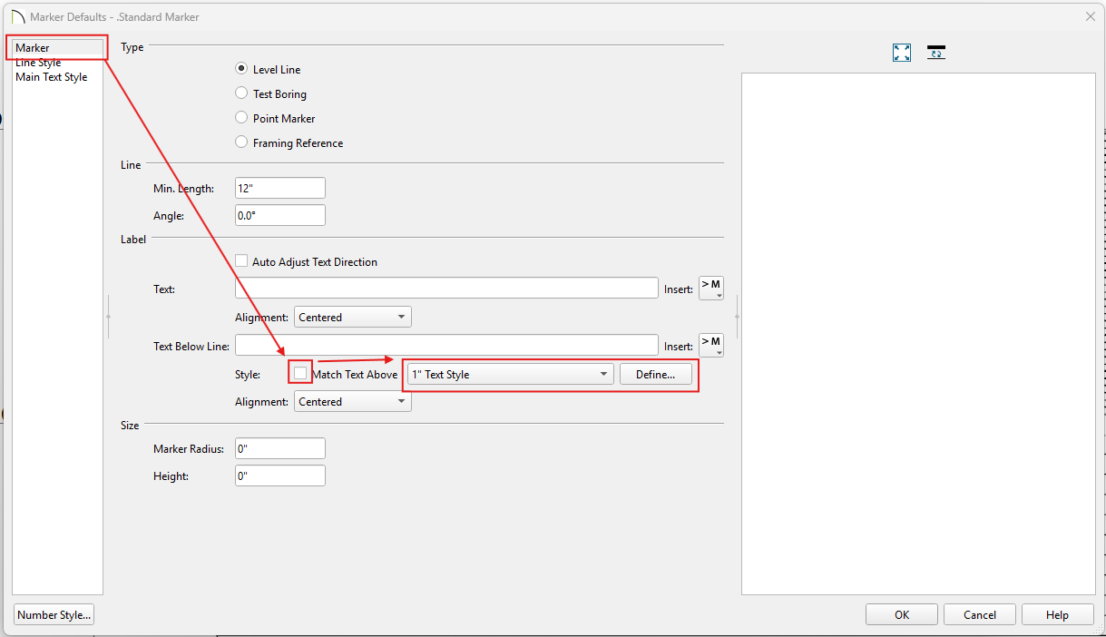Open the Insert macro button for Text
Screen dimensions: 1106x637
[x=710, y=289]
